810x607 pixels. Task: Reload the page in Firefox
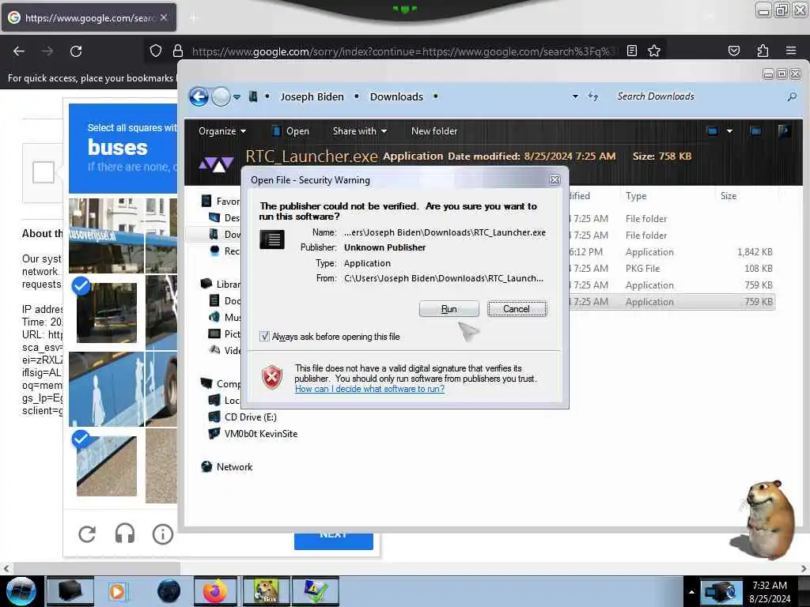coord(76,51)
